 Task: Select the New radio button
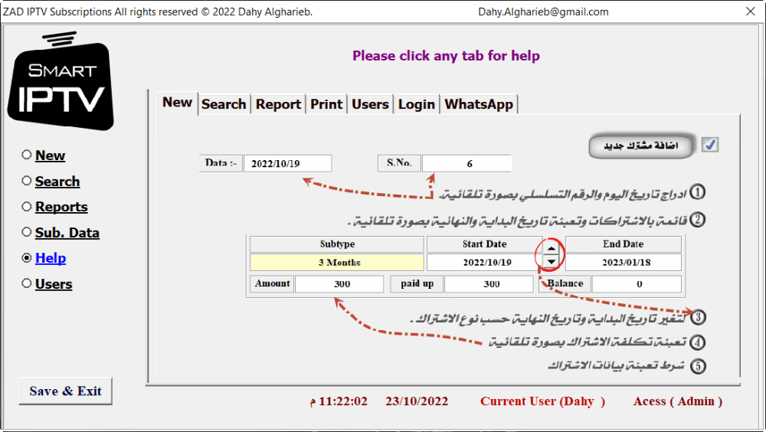27,155
